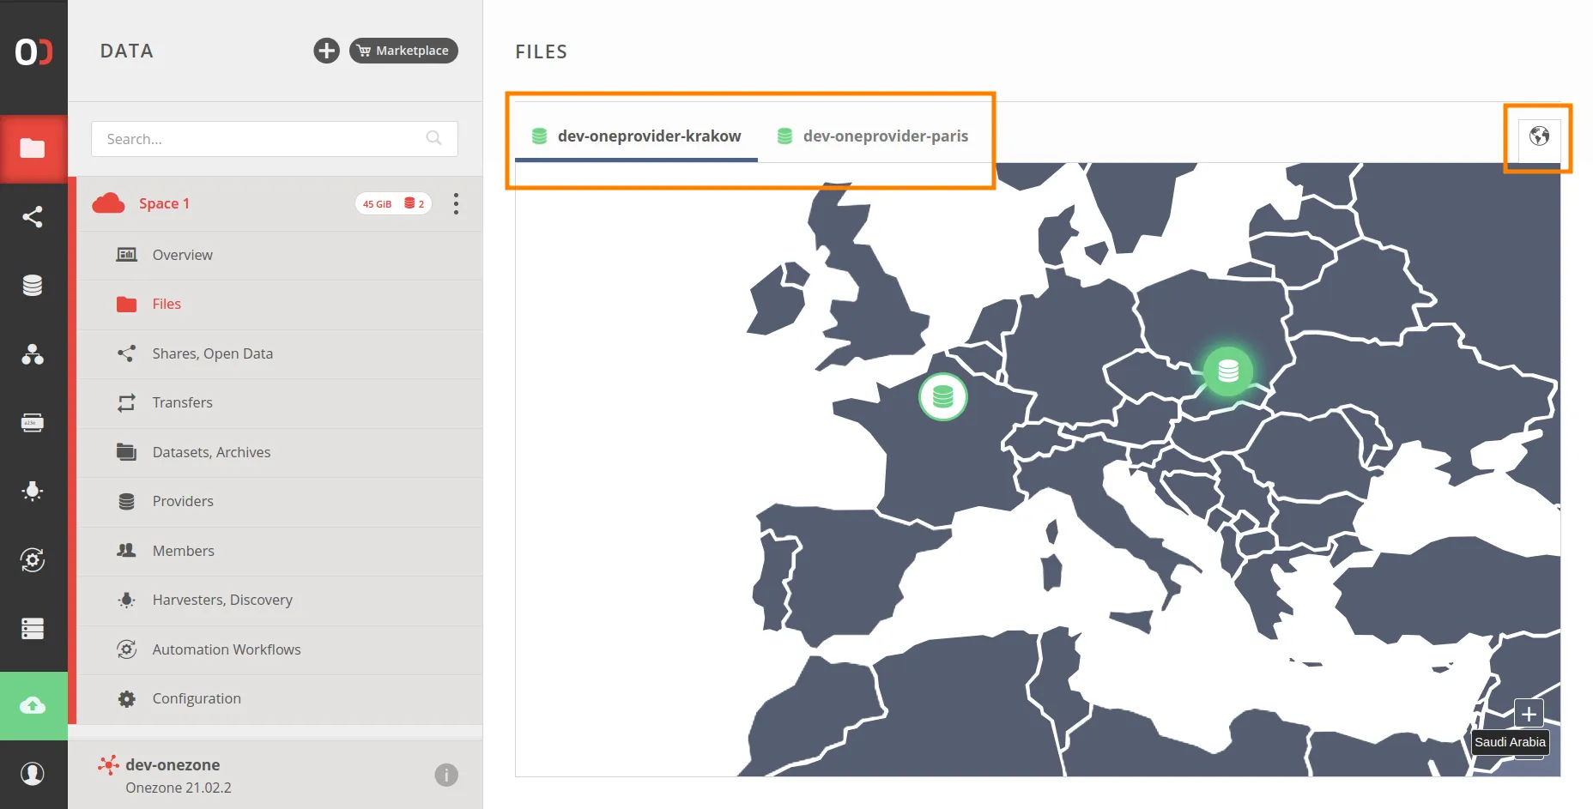Collapse the Space 1 entry
Viewport: 1593px width, 809px height.
[x=164, y=203]
